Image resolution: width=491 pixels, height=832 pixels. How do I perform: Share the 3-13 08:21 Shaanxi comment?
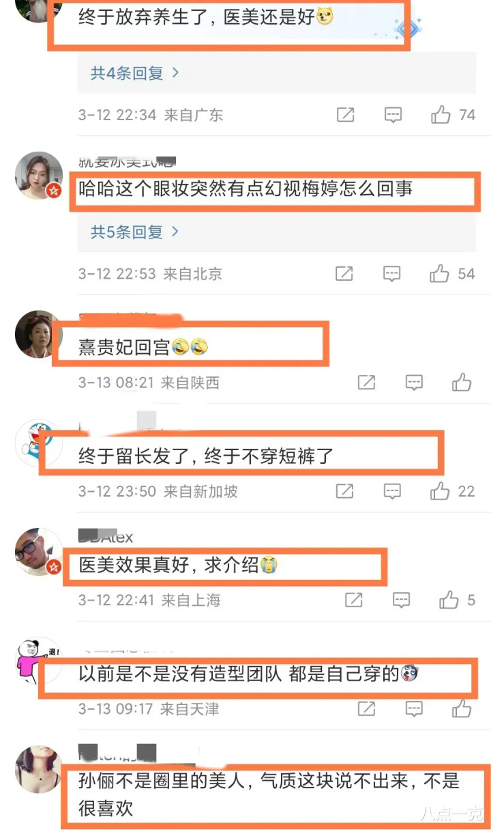coord(367,383)
